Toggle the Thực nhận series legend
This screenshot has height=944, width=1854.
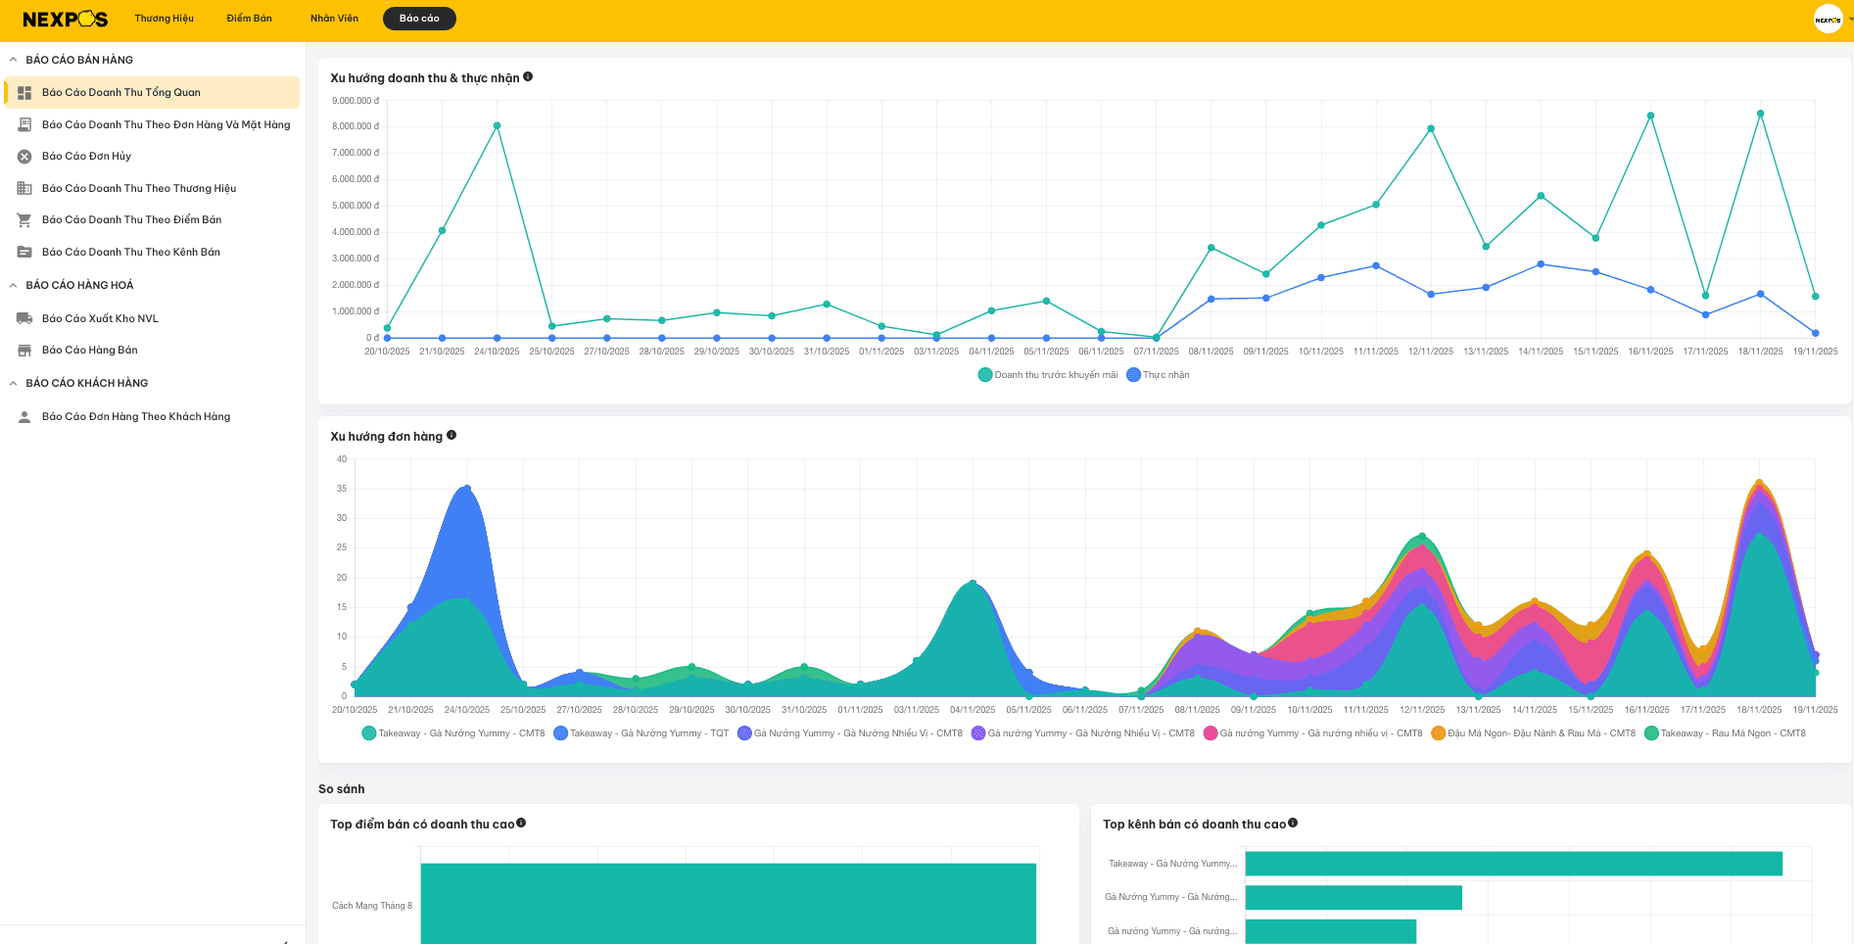point(1159,375)
